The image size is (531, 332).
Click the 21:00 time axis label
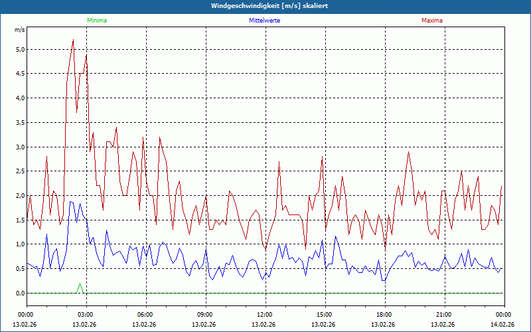coord(443,315)
